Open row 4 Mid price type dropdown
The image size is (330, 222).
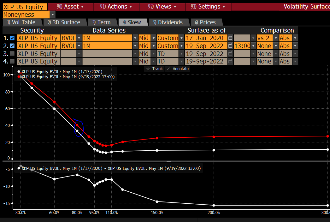point(154,61)
